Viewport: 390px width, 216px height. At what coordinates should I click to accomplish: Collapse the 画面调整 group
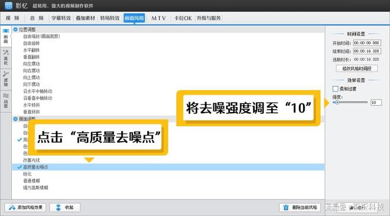click(15, 119)
